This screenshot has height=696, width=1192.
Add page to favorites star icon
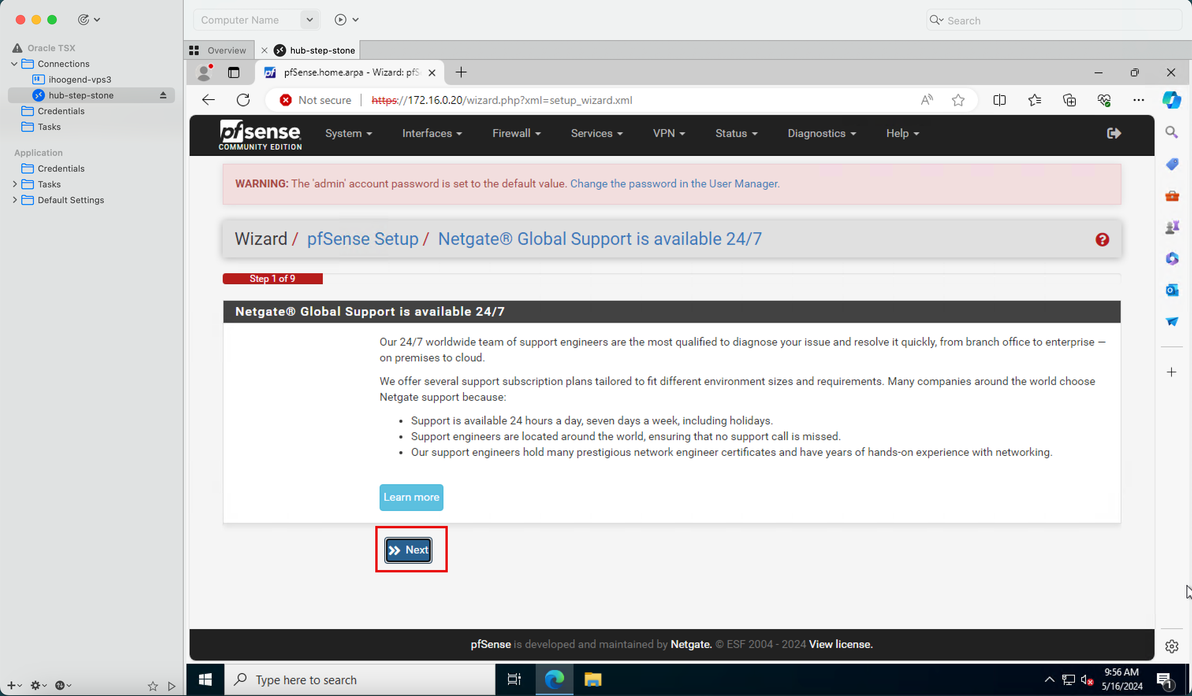coord(958,100)
